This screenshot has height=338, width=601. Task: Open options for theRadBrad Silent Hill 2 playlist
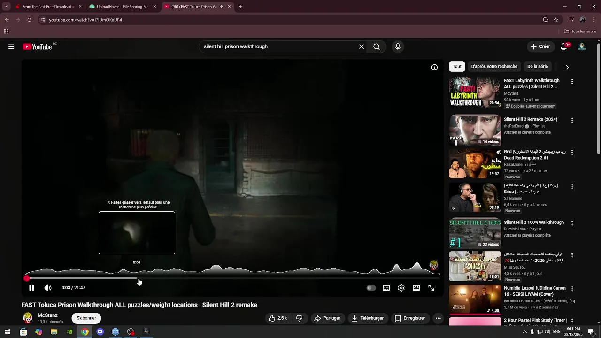[572, 120]
